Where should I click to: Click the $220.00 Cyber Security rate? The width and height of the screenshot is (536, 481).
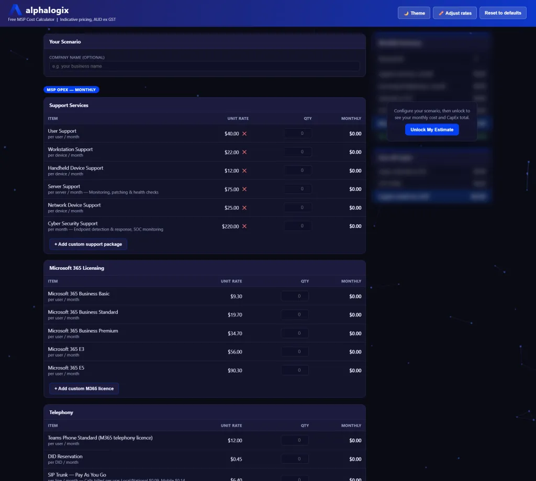coord(230,226)
